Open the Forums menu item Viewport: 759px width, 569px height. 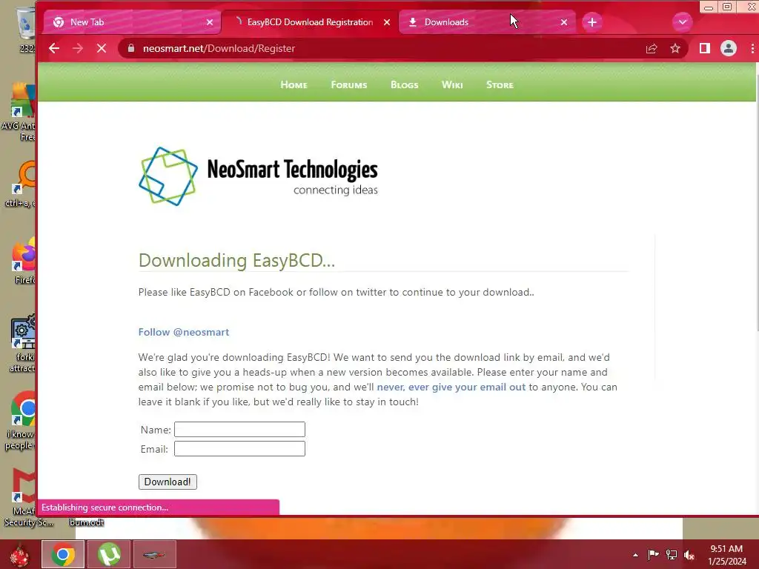click(x=349, y=84)
